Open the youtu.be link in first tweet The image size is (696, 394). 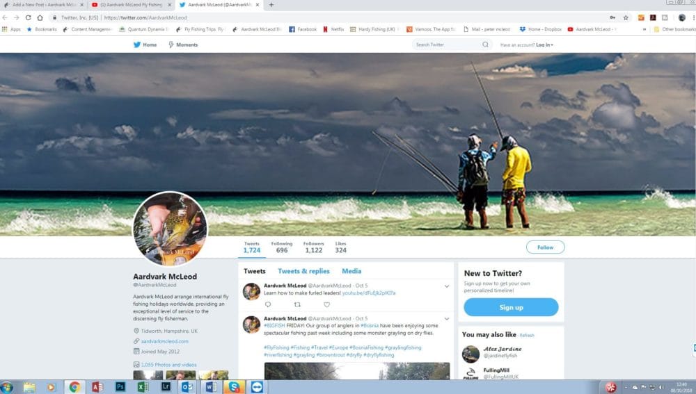pyautogui.click(x=369, y=293)
